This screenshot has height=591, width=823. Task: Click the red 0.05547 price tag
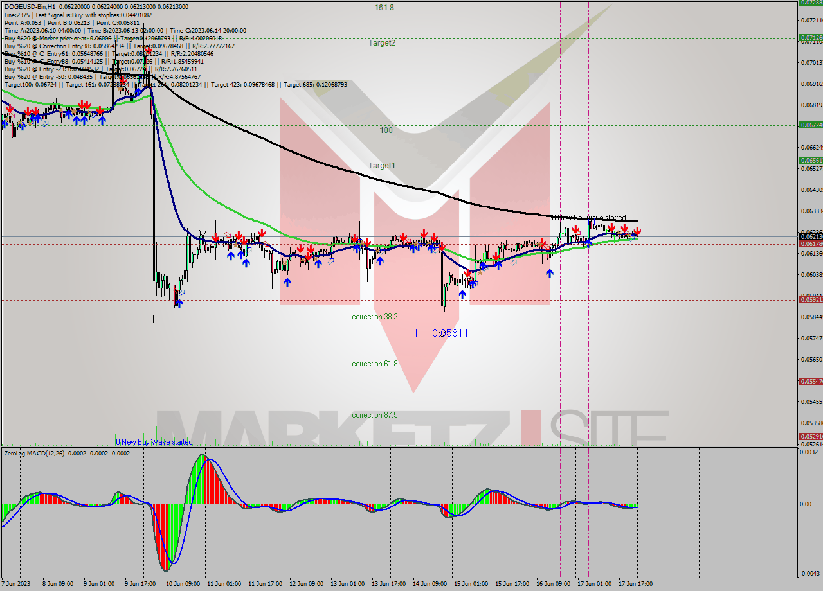[810, 381]
